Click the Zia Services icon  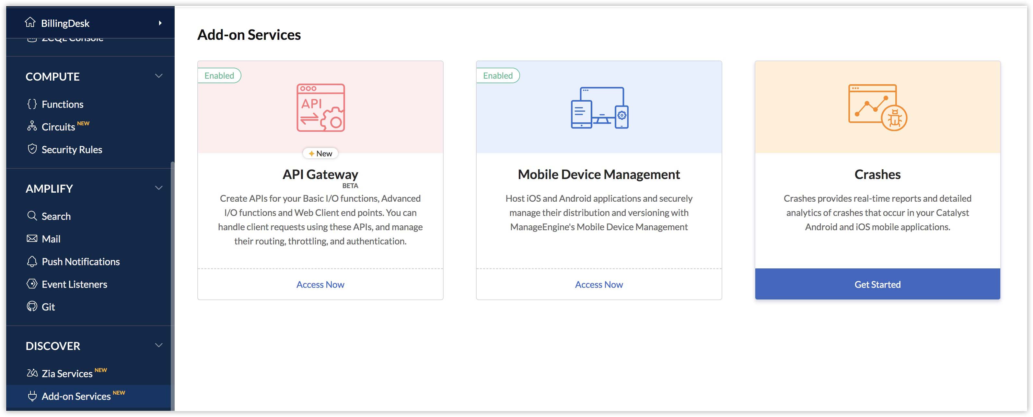pyautogui.click(x=32, y=373)
